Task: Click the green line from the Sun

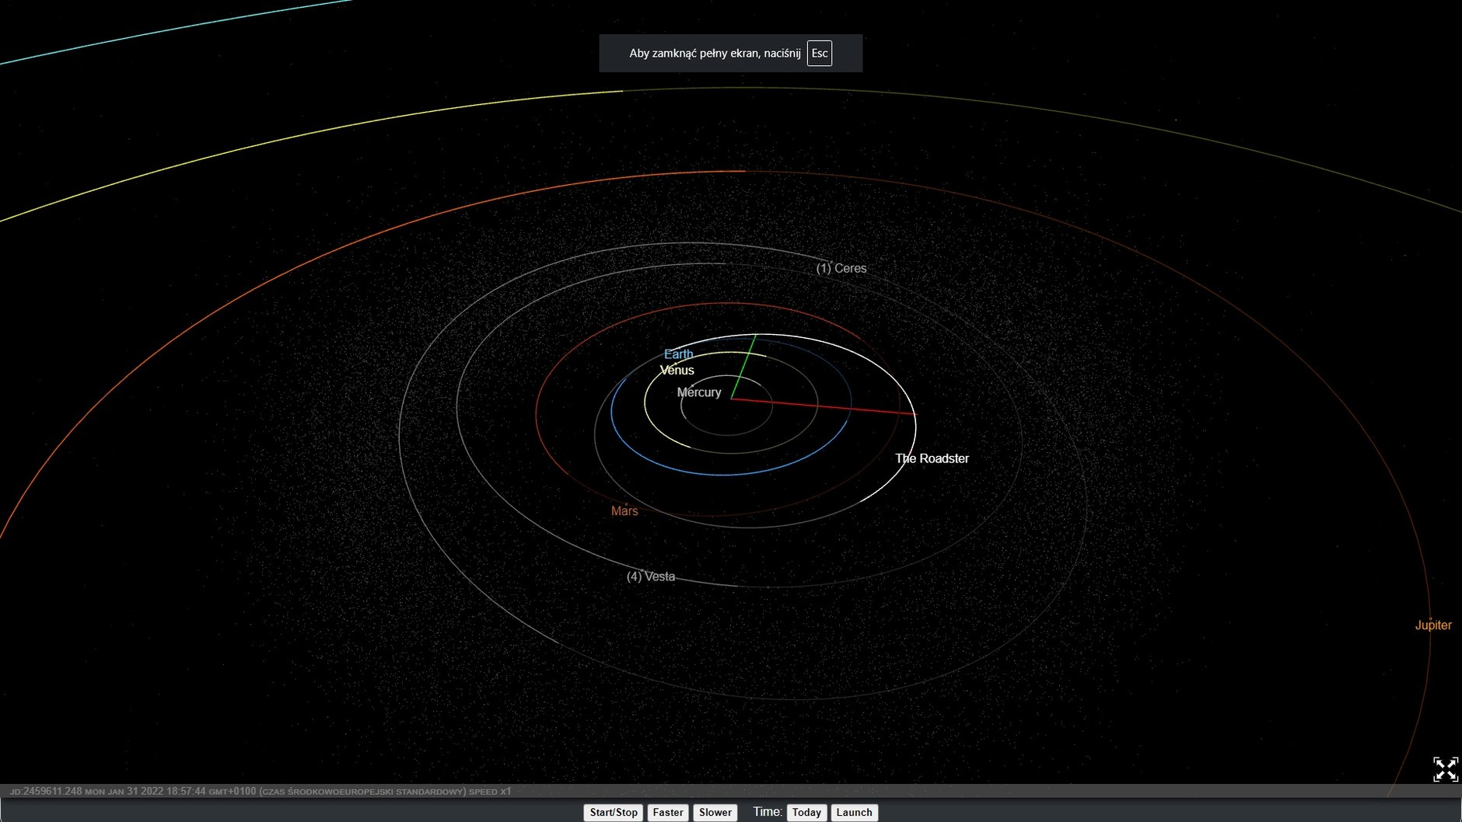Action: pos(743,367)
